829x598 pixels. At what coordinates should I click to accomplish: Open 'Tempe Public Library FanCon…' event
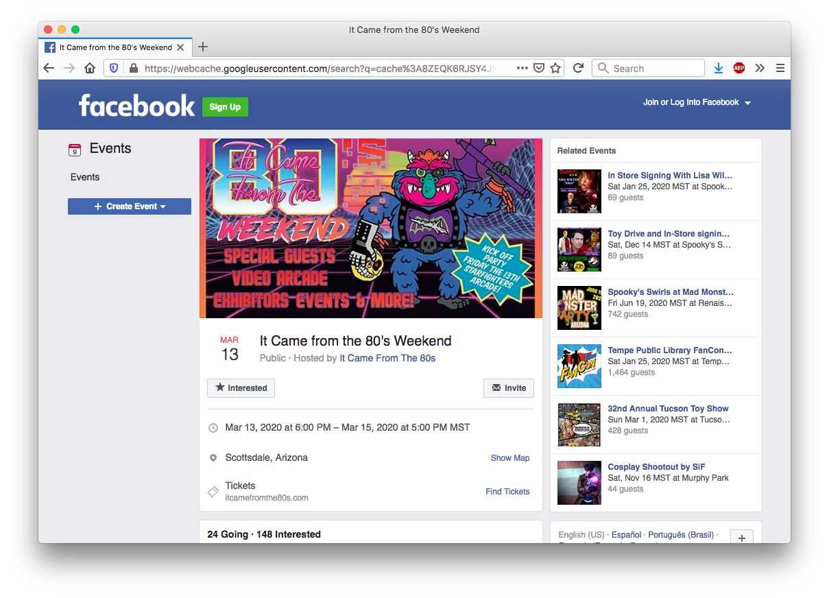670,350
